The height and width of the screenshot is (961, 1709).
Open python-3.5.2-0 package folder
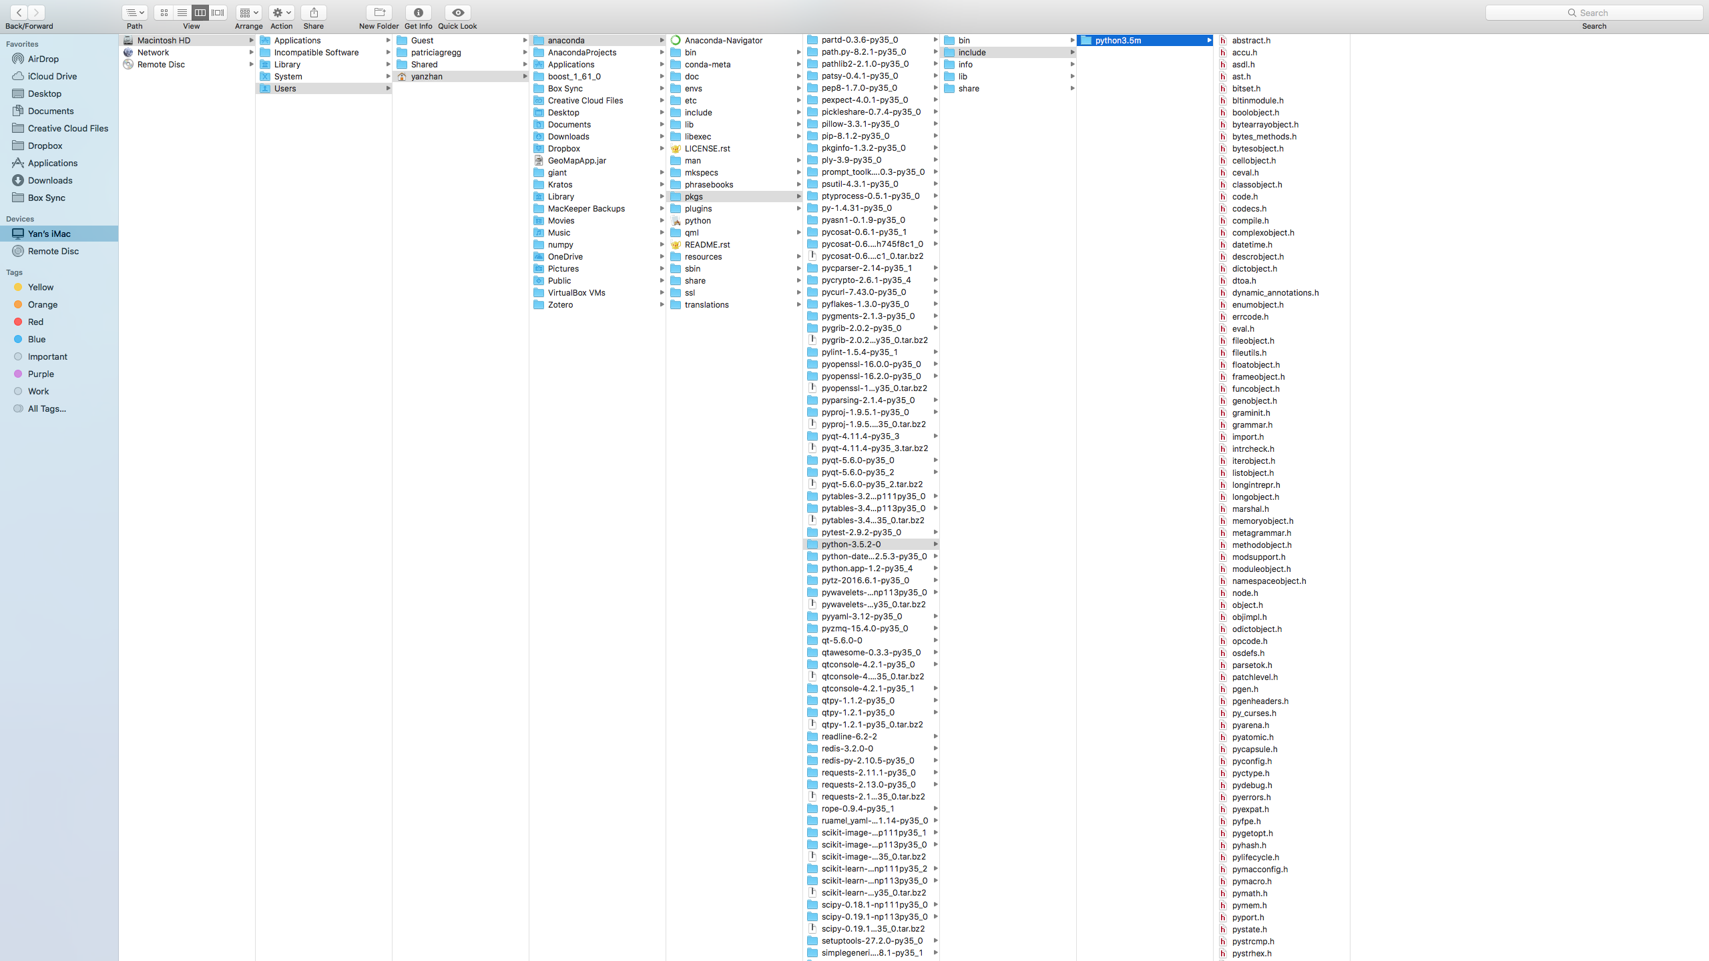pyautogui.click(x=872, y=544)
